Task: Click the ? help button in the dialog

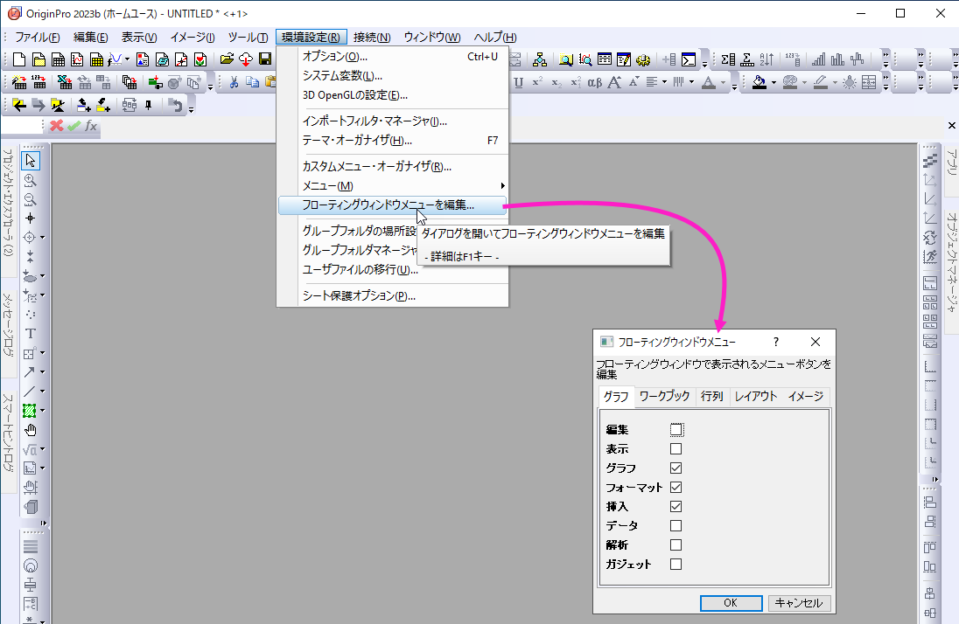Action: (x=775, y=343)
